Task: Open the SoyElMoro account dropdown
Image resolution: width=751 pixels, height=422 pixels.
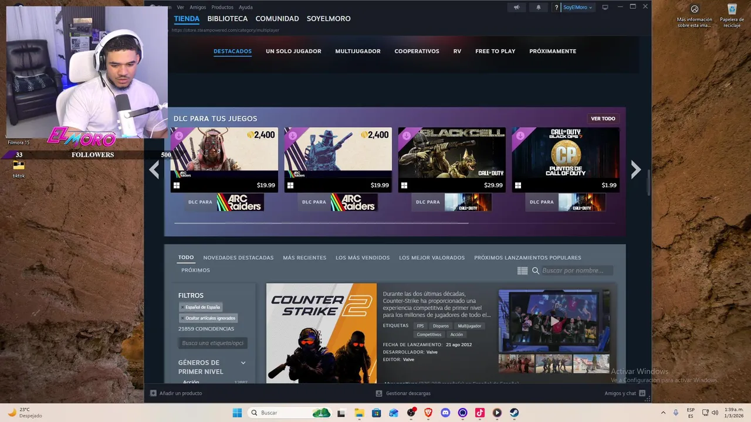Action: pyautogui.click(x=578, y=7)
